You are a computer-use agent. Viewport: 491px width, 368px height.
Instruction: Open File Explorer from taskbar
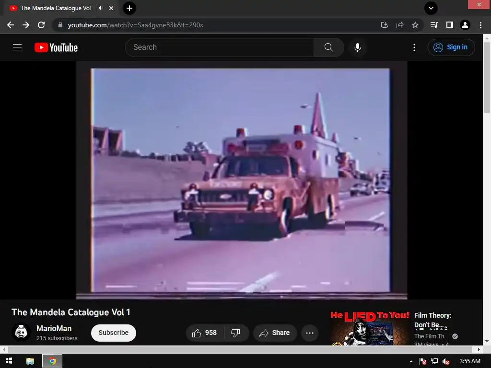coord(30,361)
